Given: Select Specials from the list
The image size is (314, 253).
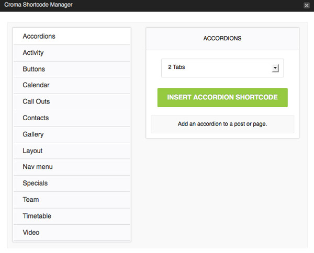Looking at the screenshot, I should [x=72, y=183].
